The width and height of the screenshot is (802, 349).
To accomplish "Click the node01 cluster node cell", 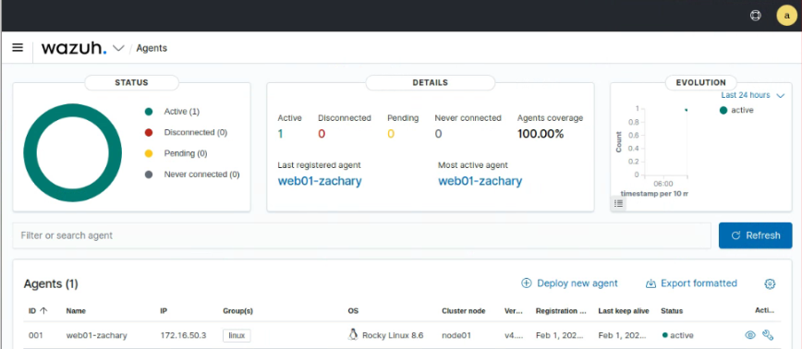I will coord(456,335).
